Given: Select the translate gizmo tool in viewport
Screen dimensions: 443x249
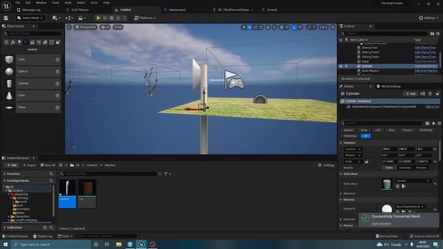Looking at the screenshot, I should (x=249, y=28).
